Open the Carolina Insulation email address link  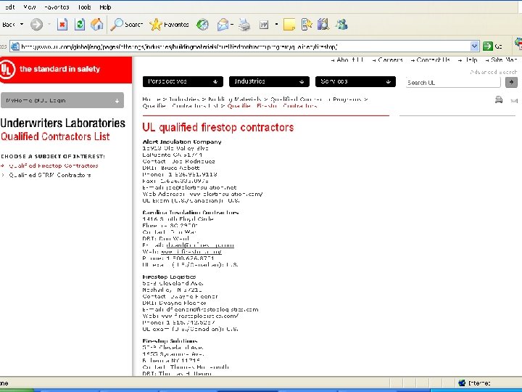pos(200,245)
